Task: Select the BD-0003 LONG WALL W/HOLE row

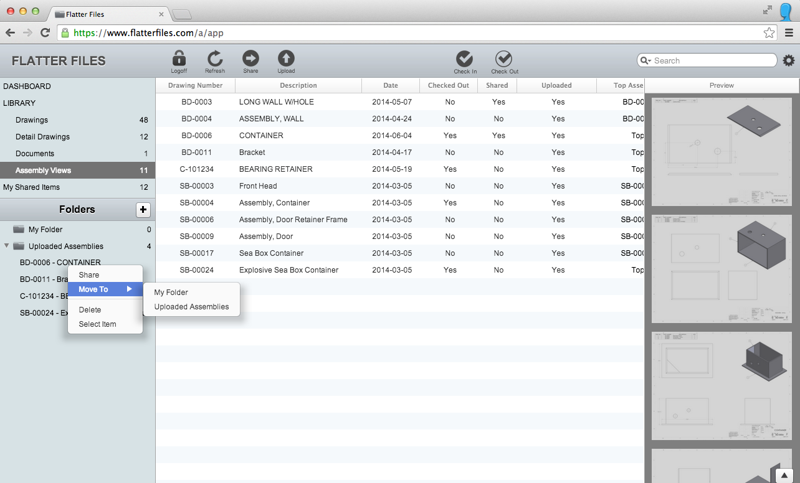Action: pyautogui.click(x=400, y=102)
